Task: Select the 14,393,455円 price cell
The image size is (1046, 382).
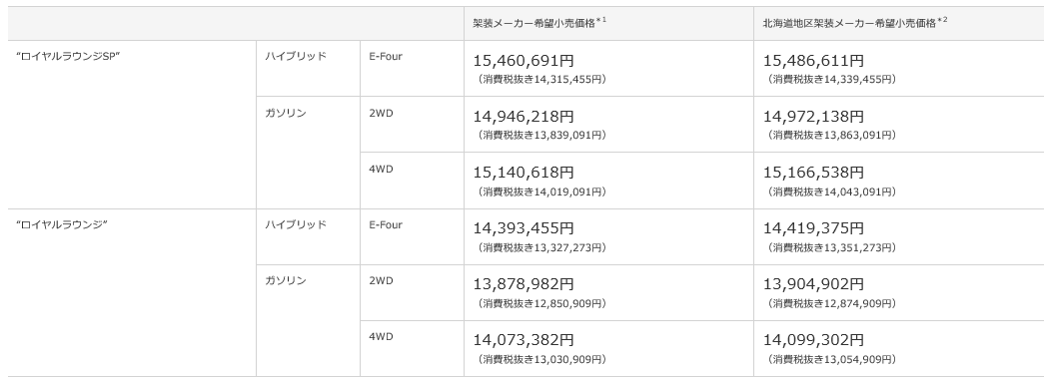Action: [608, 237]
